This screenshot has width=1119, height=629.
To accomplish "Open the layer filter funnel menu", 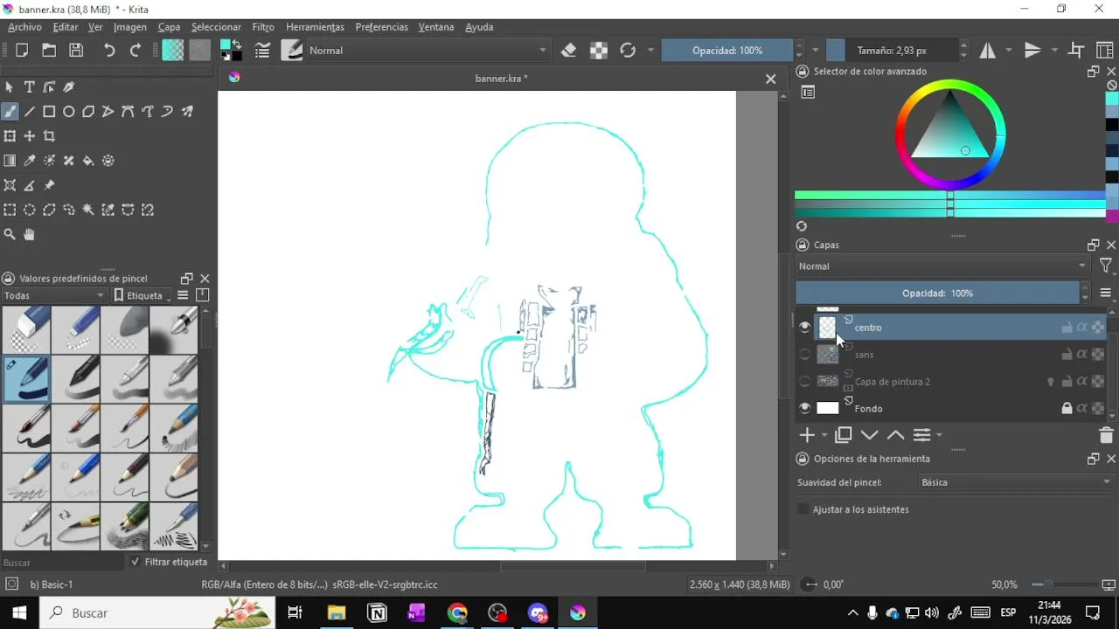I will point(1105,266).
